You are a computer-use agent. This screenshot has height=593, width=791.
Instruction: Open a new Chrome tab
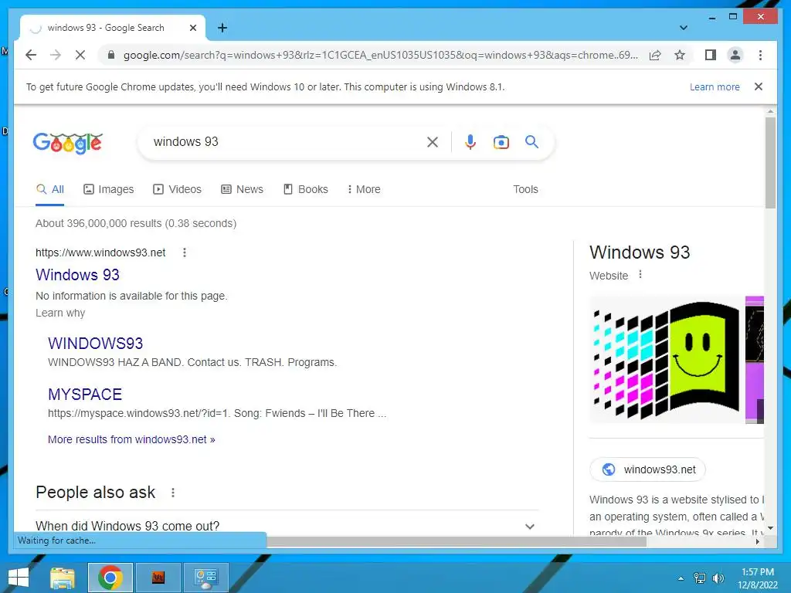pyautogui.click(x=222, y=28)
